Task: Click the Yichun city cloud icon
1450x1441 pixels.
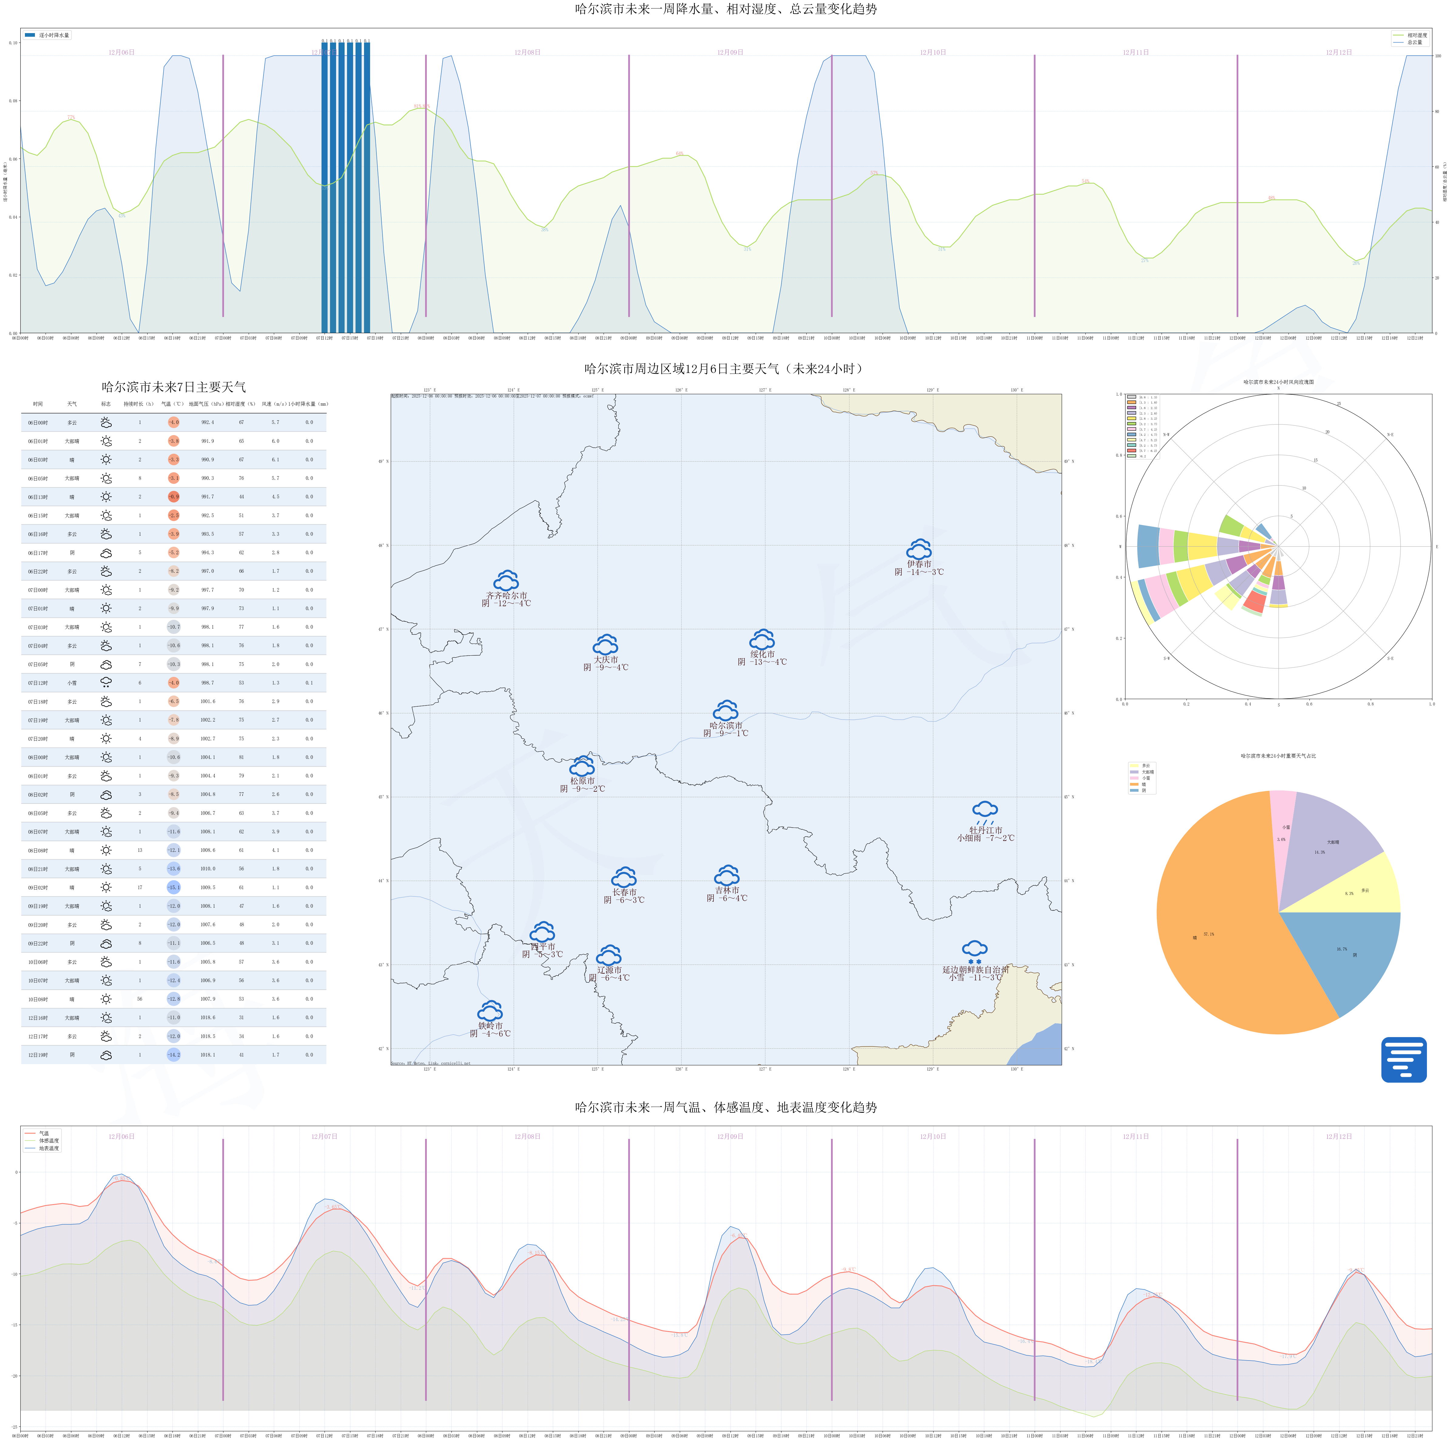Action: (919, 549)
